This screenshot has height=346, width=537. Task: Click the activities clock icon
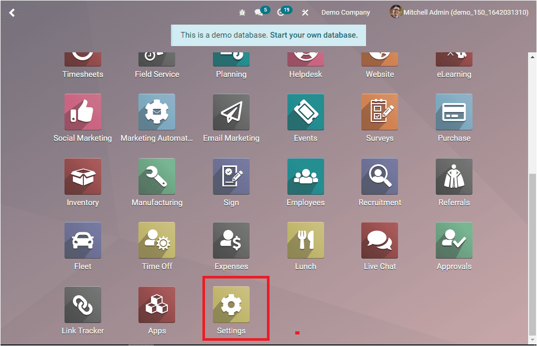click(x=283, y=12)
